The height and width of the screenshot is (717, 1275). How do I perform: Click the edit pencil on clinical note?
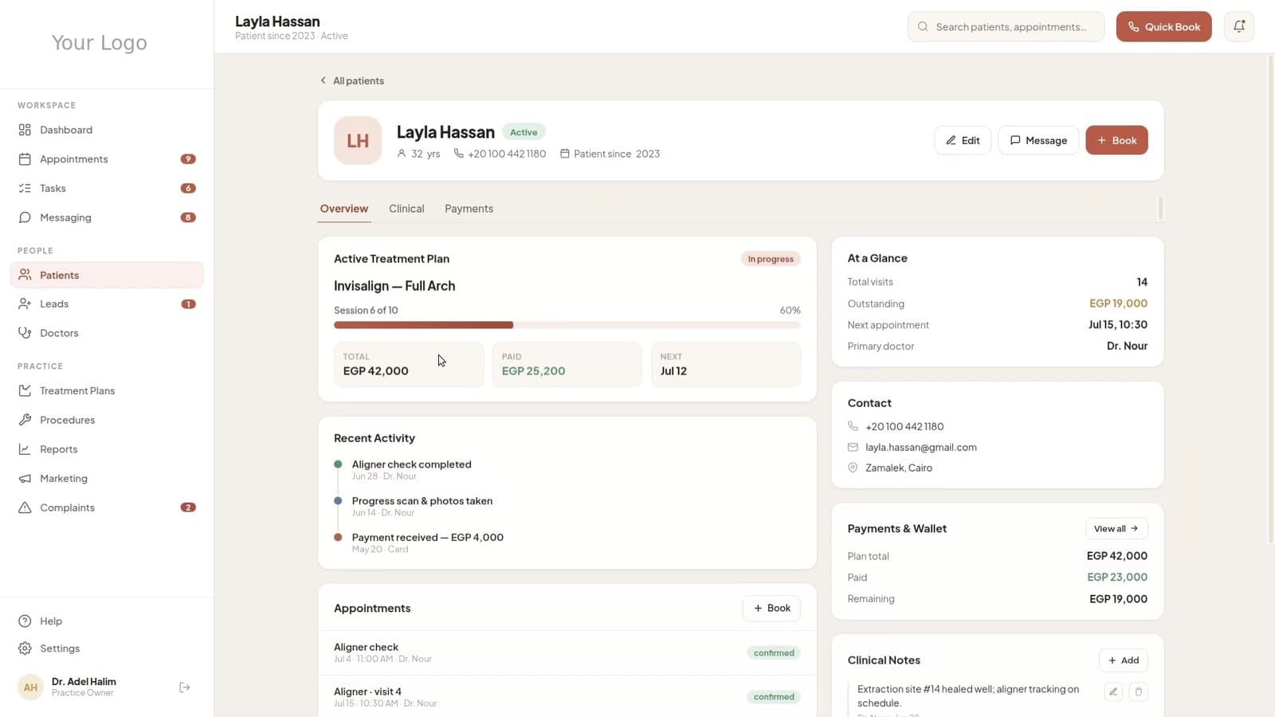(1113, 692)
